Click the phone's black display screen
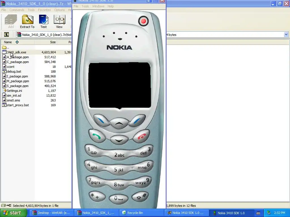 [x=120, y=85]
